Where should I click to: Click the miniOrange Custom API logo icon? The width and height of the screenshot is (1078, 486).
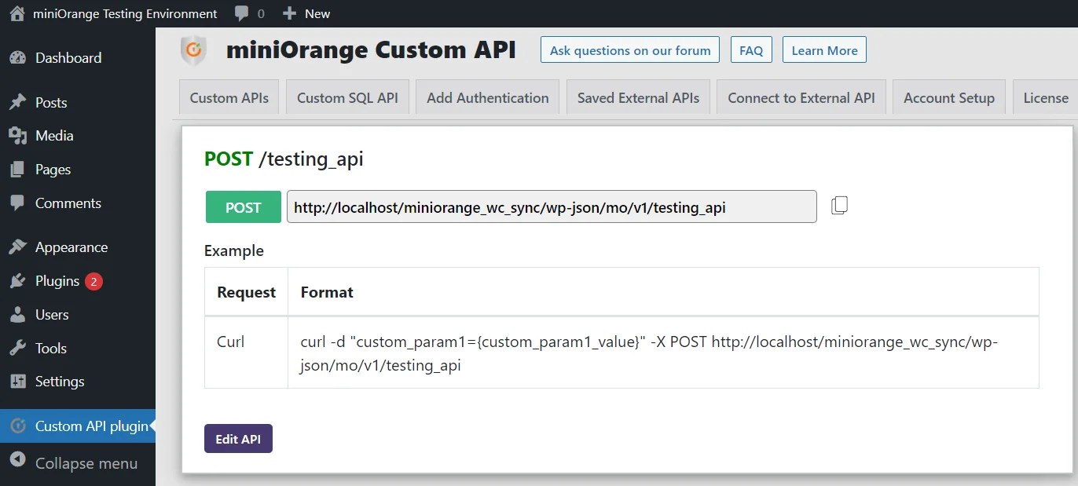(192, 49)
